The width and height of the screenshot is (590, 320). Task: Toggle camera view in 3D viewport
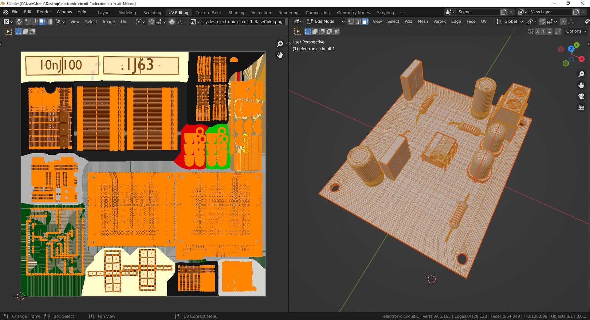tap(581, 97)
